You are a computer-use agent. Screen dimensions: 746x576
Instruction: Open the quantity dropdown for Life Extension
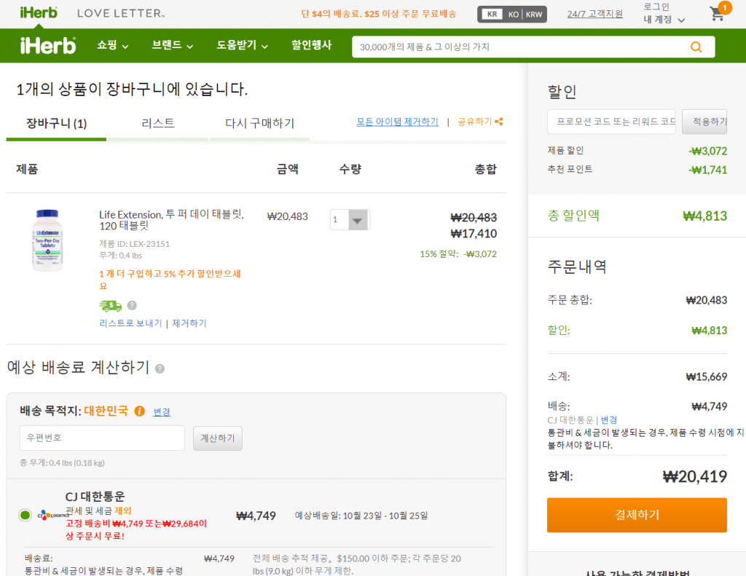(350, 220)
